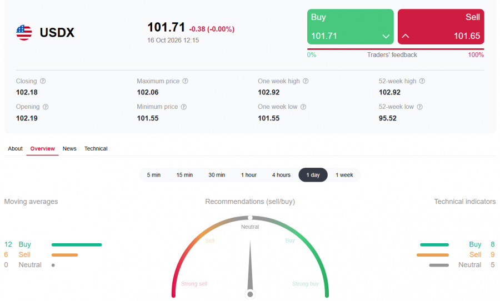Image resolution: width=500 pixels, height=301 pixels.
Task: Click the 52-week high question icon
Action: click(x=422, y=81)
